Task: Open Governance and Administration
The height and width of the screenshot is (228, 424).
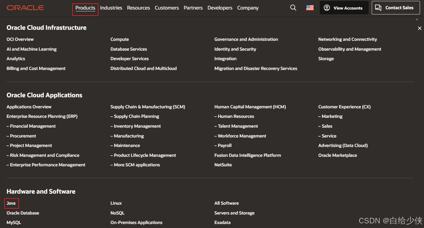Action: coord(246,39)
